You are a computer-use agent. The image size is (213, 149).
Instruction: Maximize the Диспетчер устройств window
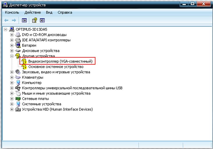tap(192, 4)
